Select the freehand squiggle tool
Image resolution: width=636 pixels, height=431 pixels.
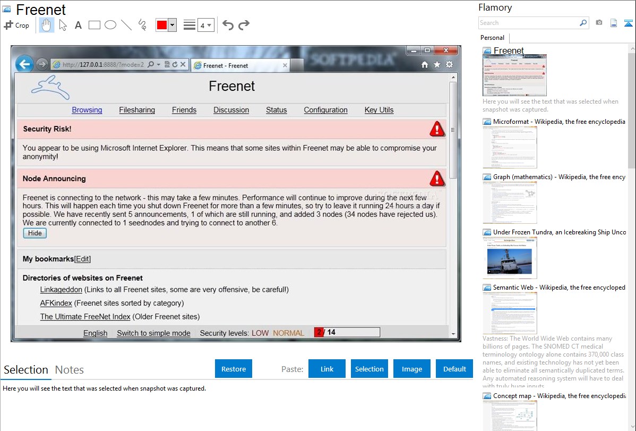tap(142, 25)
